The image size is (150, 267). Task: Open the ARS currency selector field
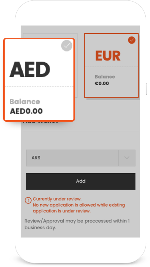[x=81, y=158]
